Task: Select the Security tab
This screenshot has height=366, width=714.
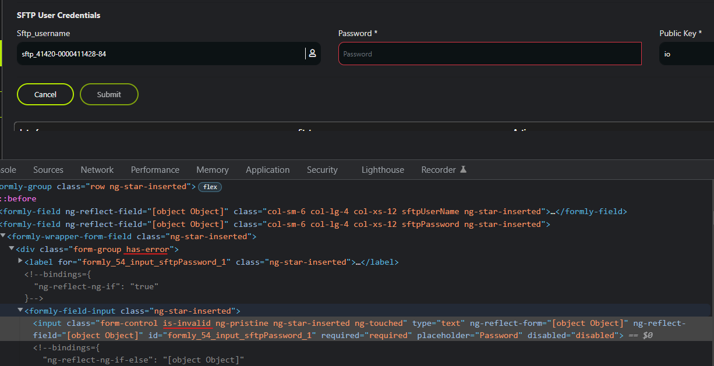Action: click(322, 169)
